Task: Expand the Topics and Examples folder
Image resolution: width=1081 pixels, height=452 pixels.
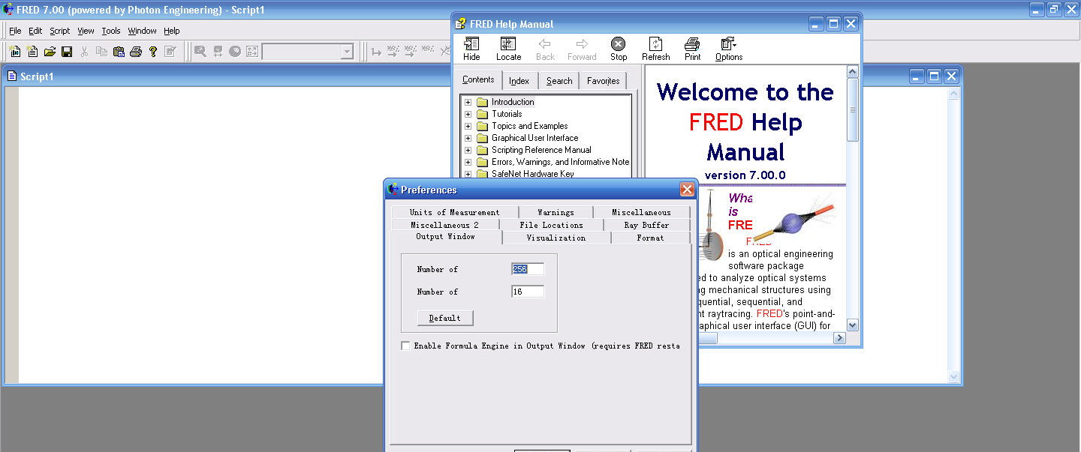Action: (468, 126)
